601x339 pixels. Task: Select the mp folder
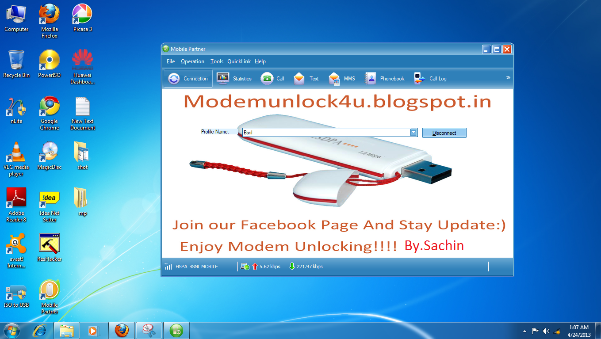pos(82,202)
